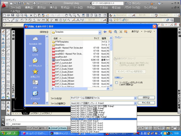Toggle 直交モード ortho mode in status bar
Image resolution: width=181 pixels, height=136 pixels.
(43, 128)
